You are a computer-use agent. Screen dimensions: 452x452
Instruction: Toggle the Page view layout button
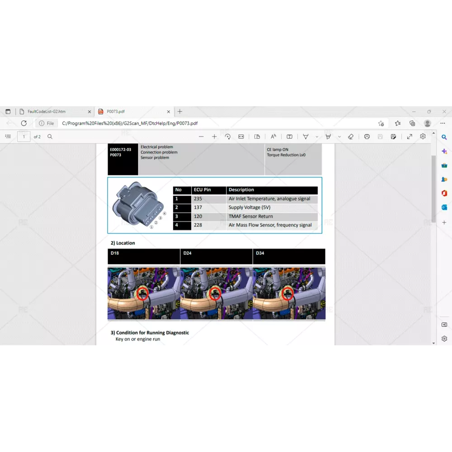(257, 137)
